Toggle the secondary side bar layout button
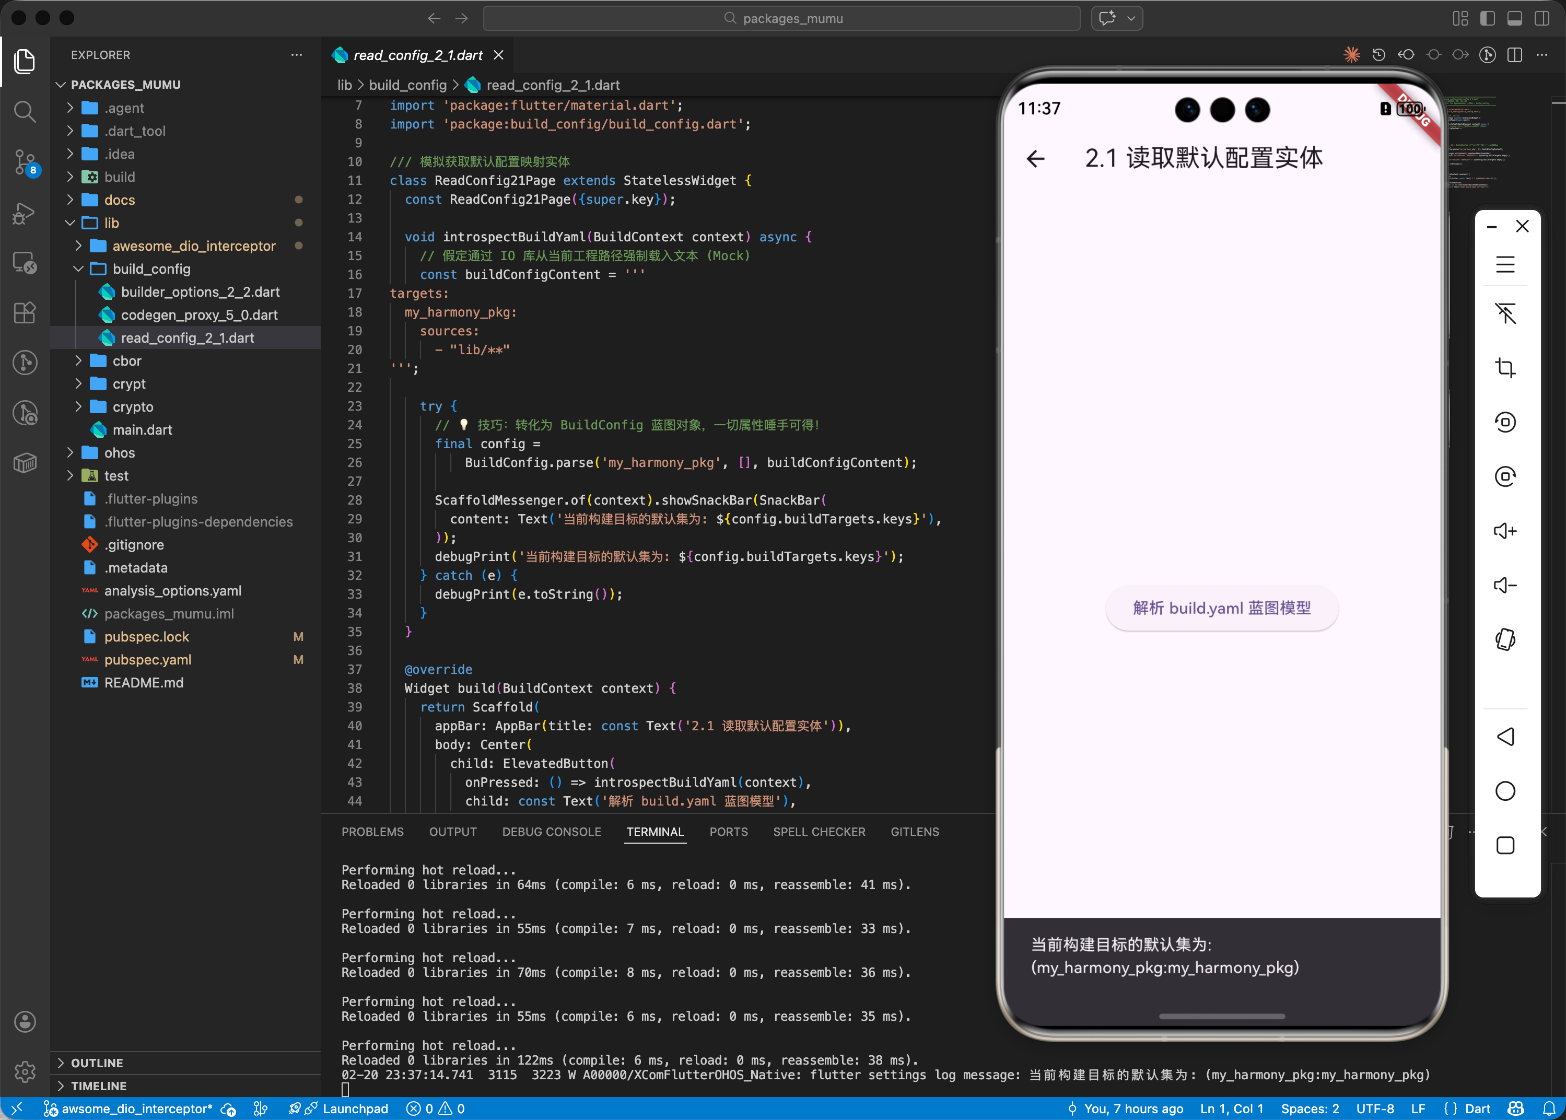Screen dimensions: 1566x1120 (1541, 19)
